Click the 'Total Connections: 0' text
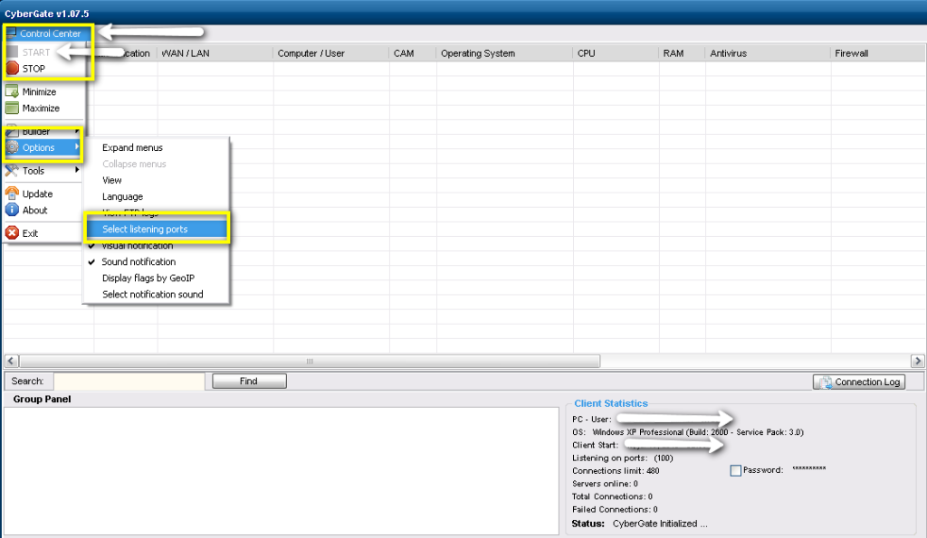 pos(612,496)
